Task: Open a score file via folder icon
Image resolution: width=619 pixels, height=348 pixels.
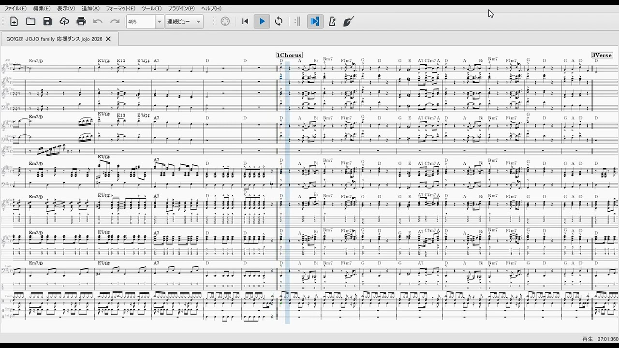Action: [x=31, y=21]
